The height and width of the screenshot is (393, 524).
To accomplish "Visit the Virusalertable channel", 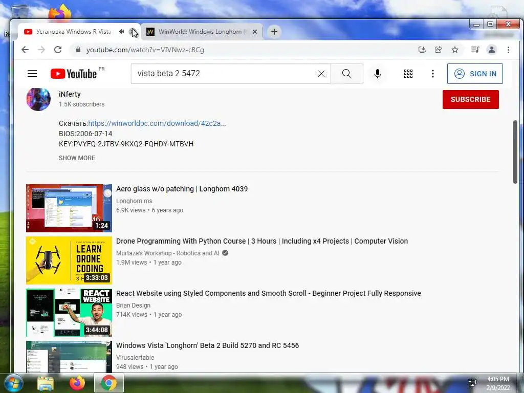I will [x=135, y=357].
